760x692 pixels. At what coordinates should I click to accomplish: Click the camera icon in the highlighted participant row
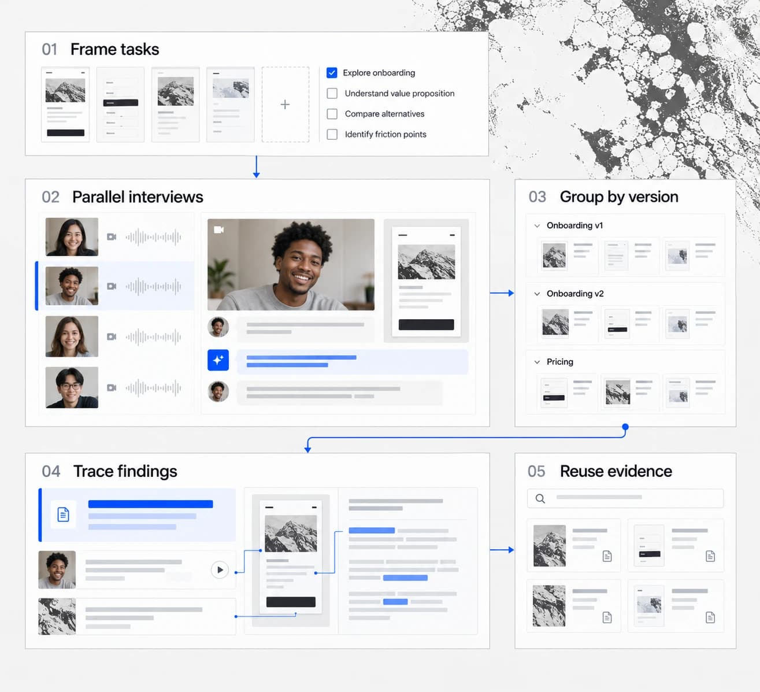[x=112, y=286]
